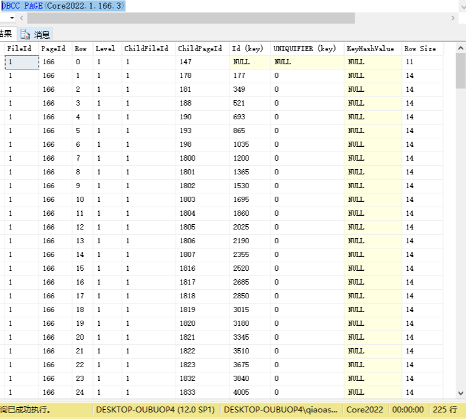The image size is (466, 419).
Task: Open the 结果 results tab
Action: click(7, 34)
